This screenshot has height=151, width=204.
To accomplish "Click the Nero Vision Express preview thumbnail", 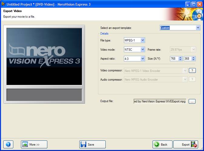I will (44, 57).
